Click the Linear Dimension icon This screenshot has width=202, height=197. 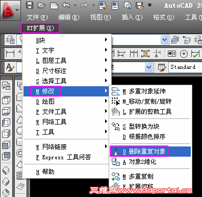10,54
